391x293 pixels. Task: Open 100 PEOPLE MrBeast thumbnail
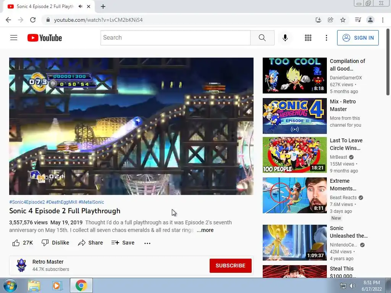(x=294, y=155)
